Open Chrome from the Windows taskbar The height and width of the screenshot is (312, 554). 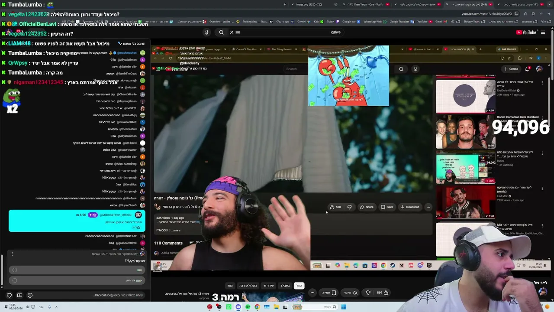pyautogui.click(x=257, y=307)
